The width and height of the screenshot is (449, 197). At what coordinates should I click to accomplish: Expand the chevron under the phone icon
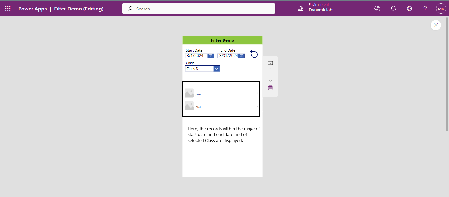[x=270, y=81]
